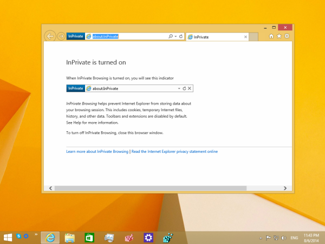
Task: Click the blue gear icon beside Skype
Action: 26,236
